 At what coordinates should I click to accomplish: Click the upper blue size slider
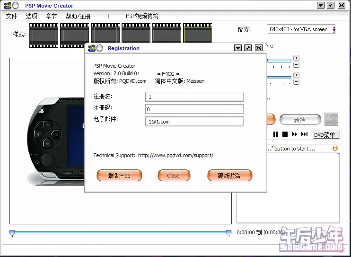[x=279, y=61]
